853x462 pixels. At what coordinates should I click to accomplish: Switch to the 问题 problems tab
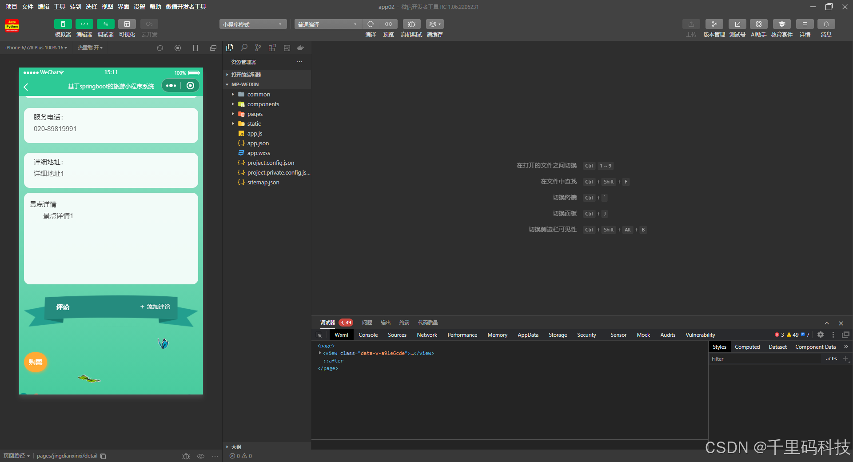point(367,323)
